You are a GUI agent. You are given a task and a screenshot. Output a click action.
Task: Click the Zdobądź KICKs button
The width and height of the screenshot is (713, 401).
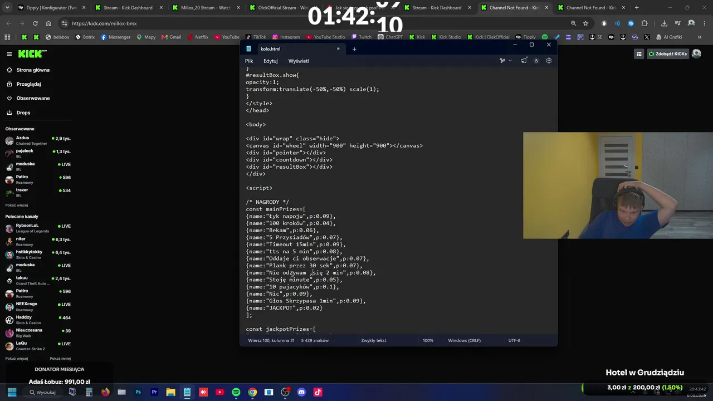pos(668,54)
